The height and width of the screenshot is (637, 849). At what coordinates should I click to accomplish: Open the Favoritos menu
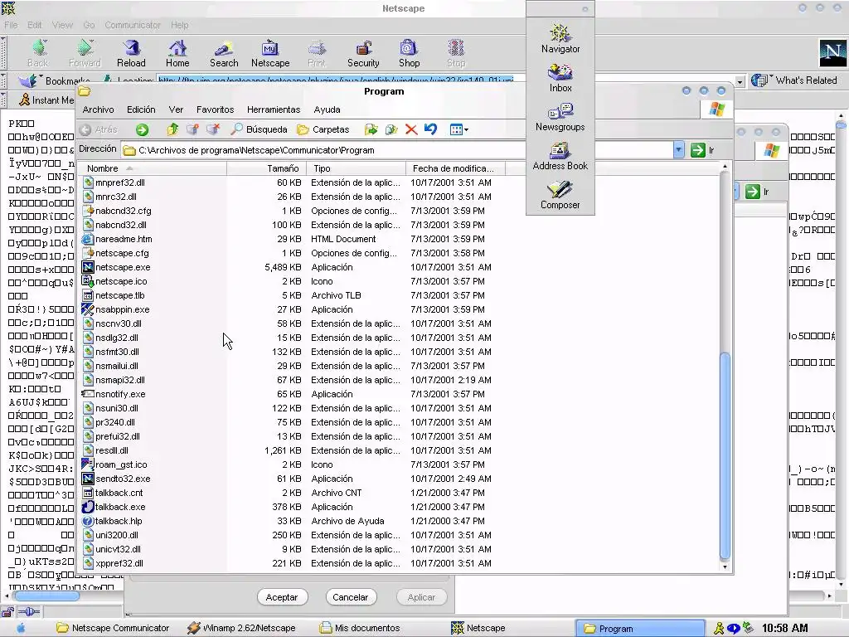[215, 109]
